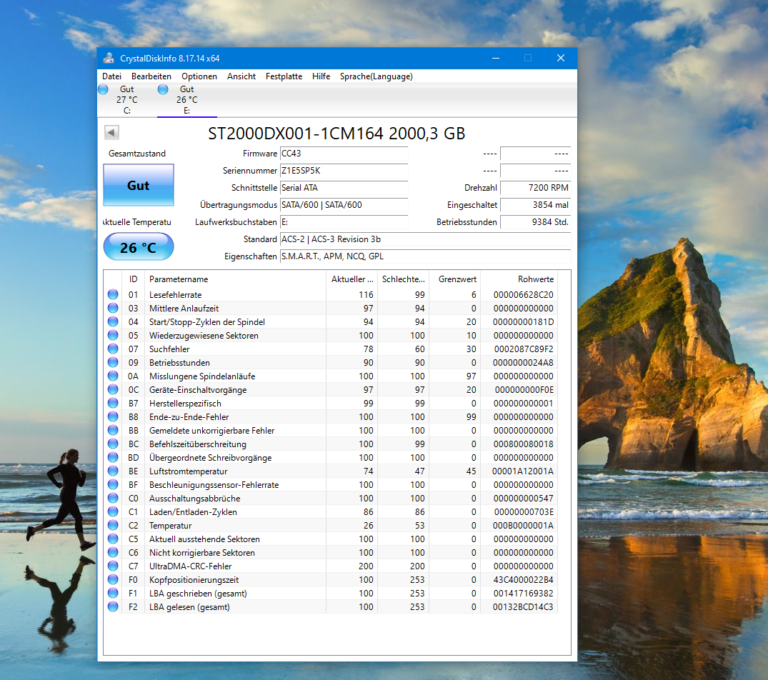Image resolution: width=768 pixels, height=680 pixels.
Task: Open the Datei menu
Action: (111, 76)
